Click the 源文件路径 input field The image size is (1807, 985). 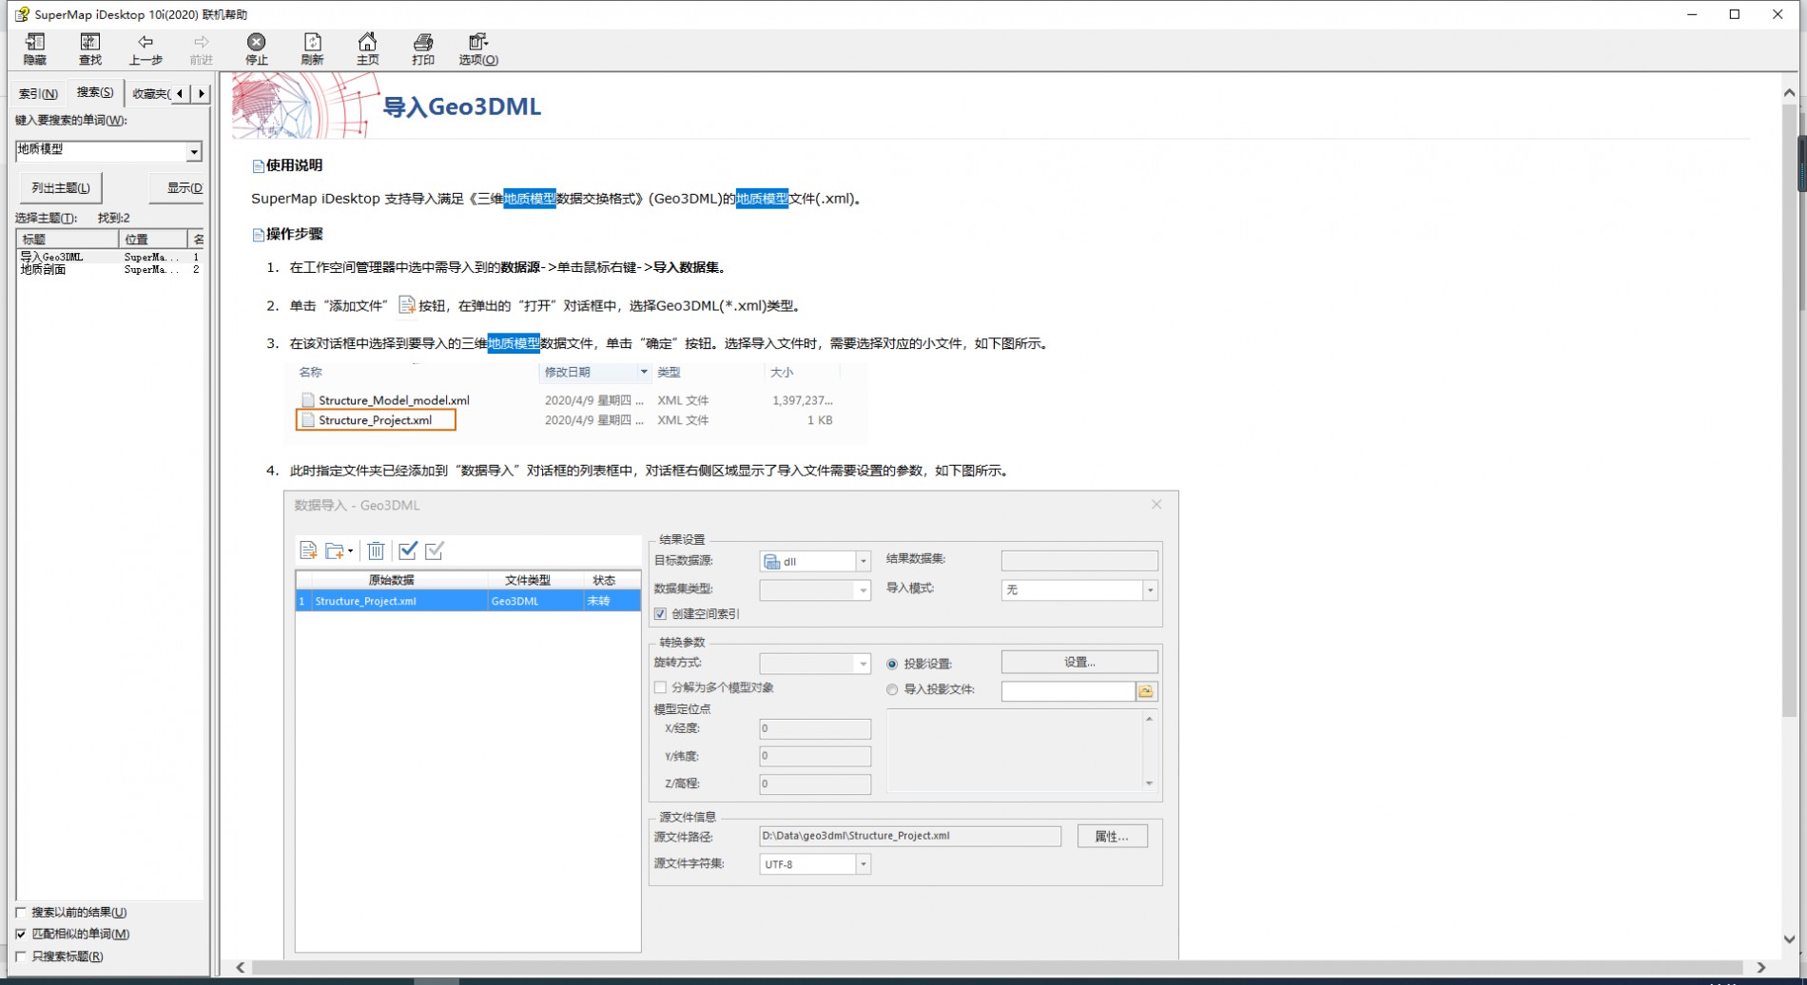(910, 837)
